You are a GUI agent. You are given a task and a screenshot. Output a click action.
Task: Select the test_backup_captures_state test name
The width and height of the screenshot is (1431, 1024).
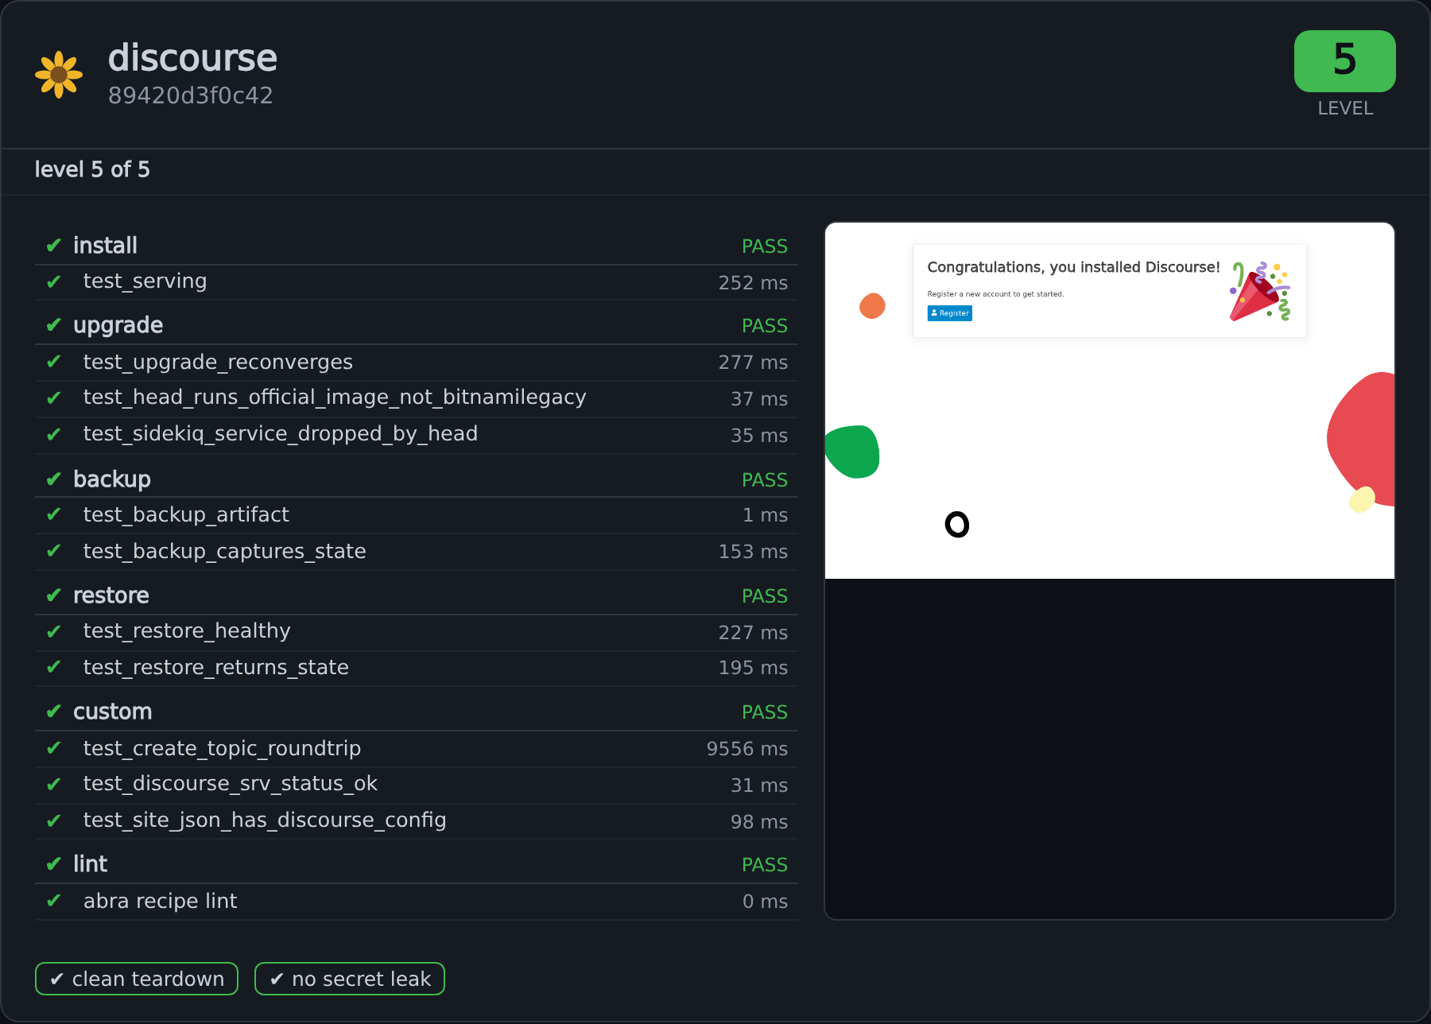click(x=225, y=552)
